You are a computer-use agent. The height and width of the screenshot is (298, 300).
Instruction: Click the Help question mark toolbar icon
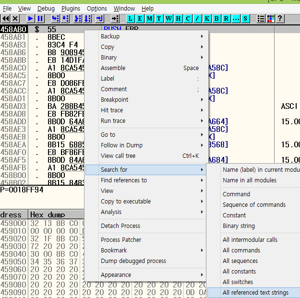point(280,19)
